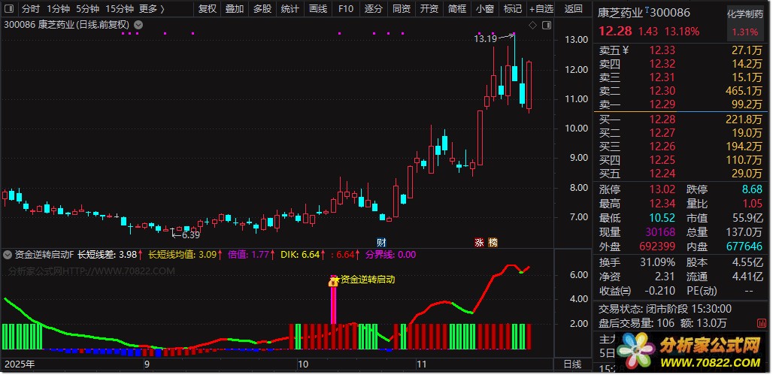Open the 小窗 mini window
This screenshot has height=375, width=773.
[485, 9]
